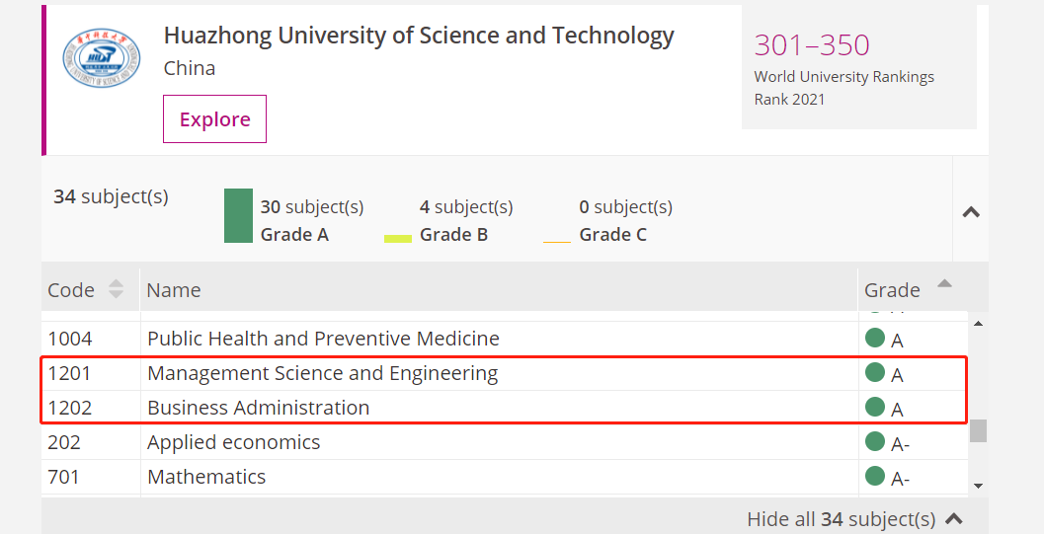Click the Code column sort arrows
This screenshot has width=1044, height=534.
tap(116, 288)
